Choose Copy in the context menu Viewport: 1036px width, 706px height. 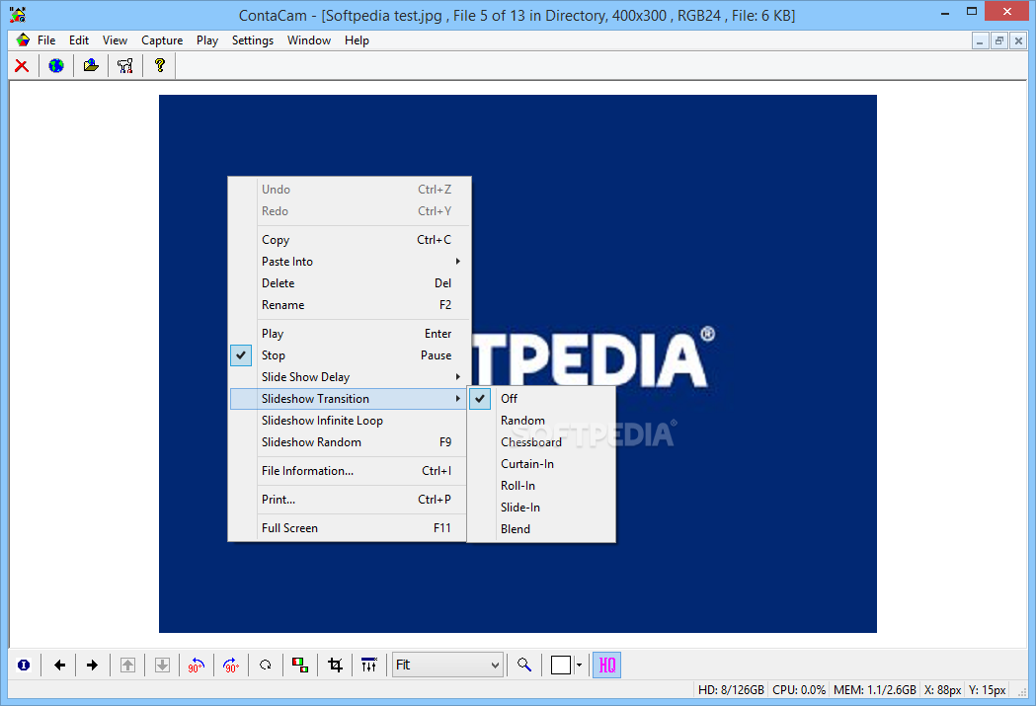[x=349, y=240]
